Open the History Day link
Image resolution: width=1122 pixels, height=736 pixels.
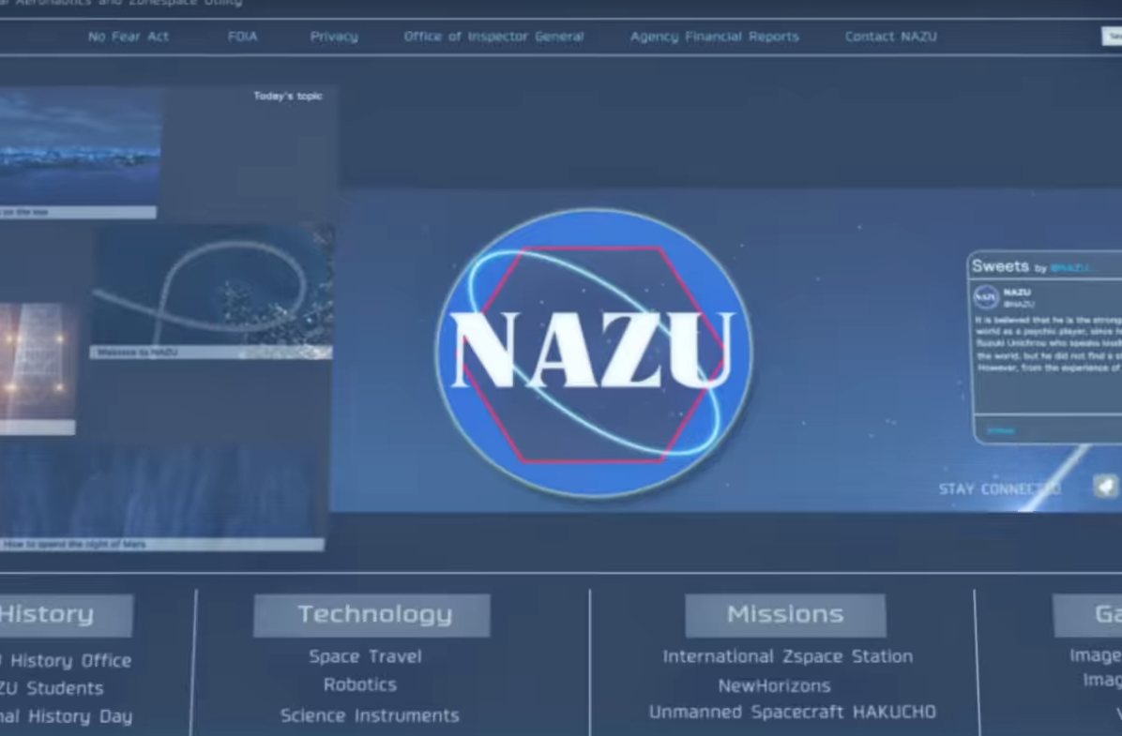[x=67, y=716]
